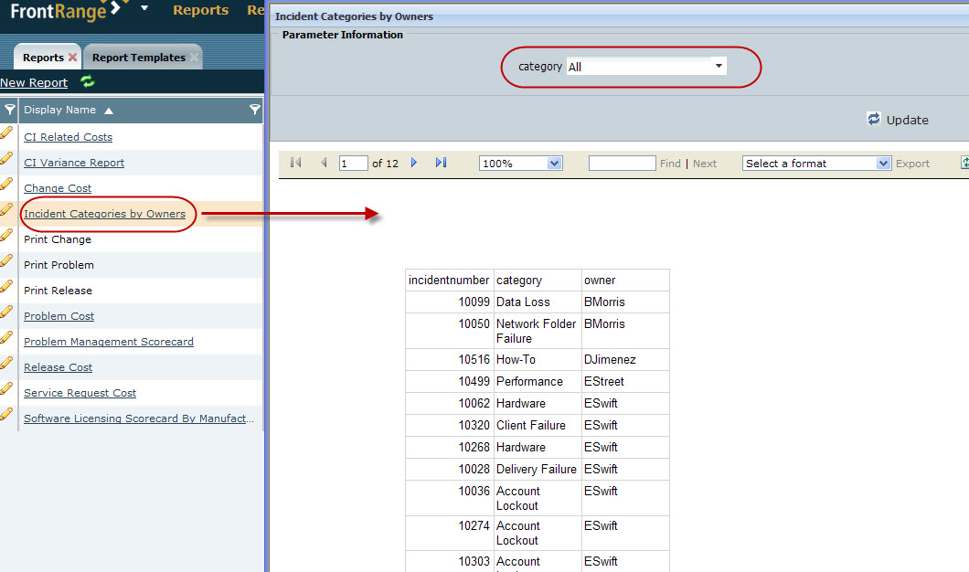Viewport: 969px width, 572px height.
Task: Click the Update refresh icon
Action: pos(873,119)
